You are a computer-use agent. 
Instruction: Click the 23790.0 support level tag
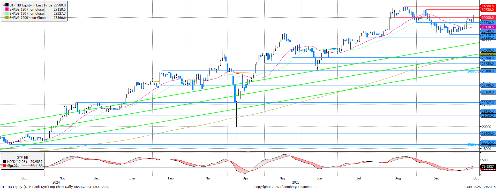487,85
